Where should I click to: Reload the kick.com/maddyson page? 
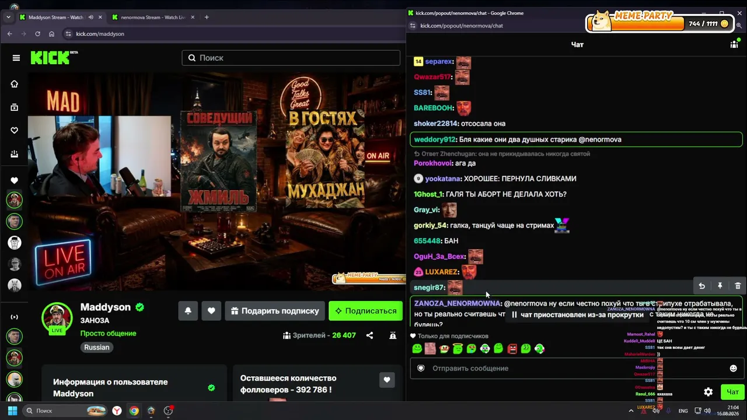(38, 34)
